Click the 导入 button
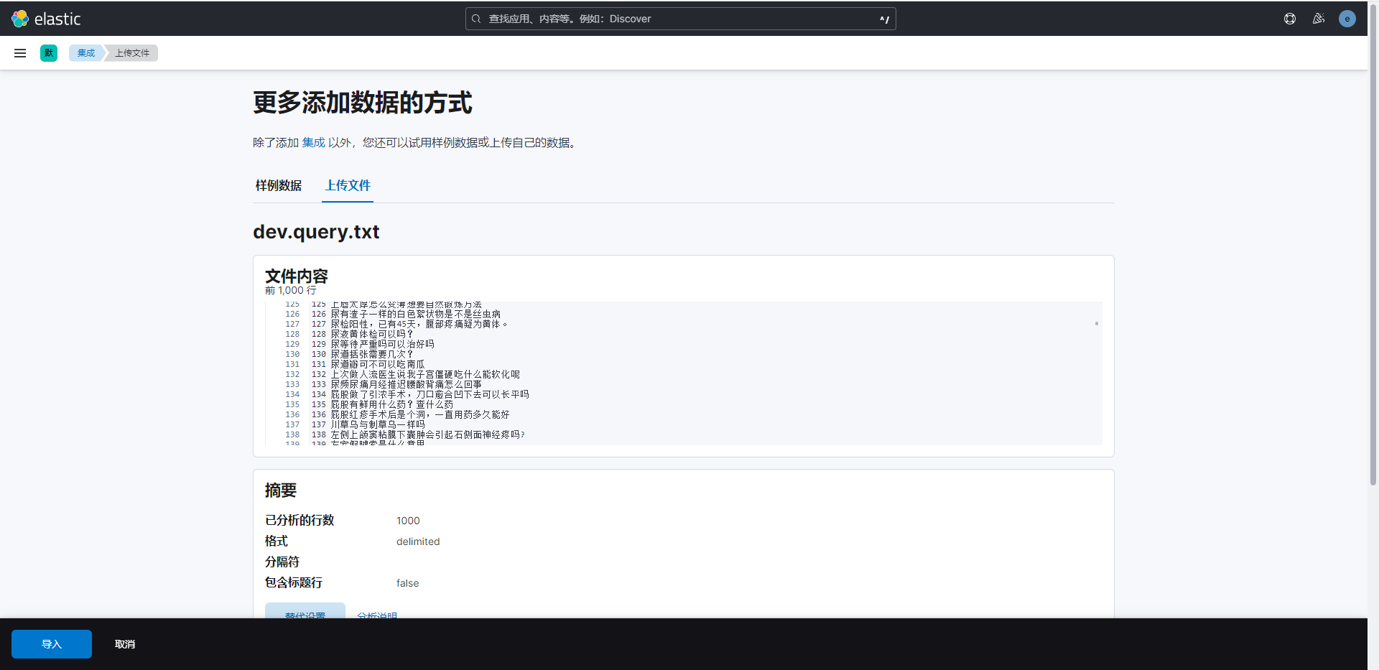The height and width of the screenshot is (670, 1379). point(52,644)
